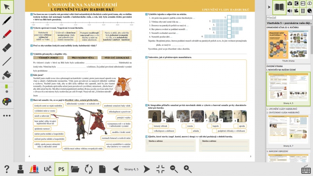Click the 'PRÁVNOZROVNĚNA' anagram box

pyautogui.click(x=83, y=57)
